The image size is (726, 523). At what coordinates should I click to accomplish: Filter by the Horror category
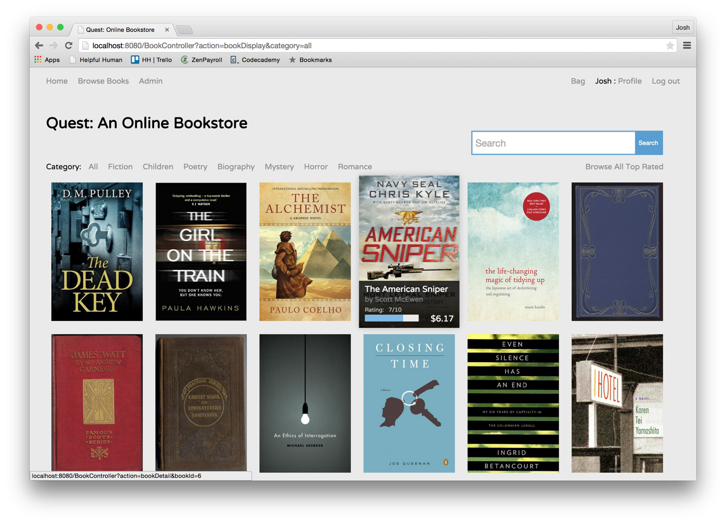point(316,167)
